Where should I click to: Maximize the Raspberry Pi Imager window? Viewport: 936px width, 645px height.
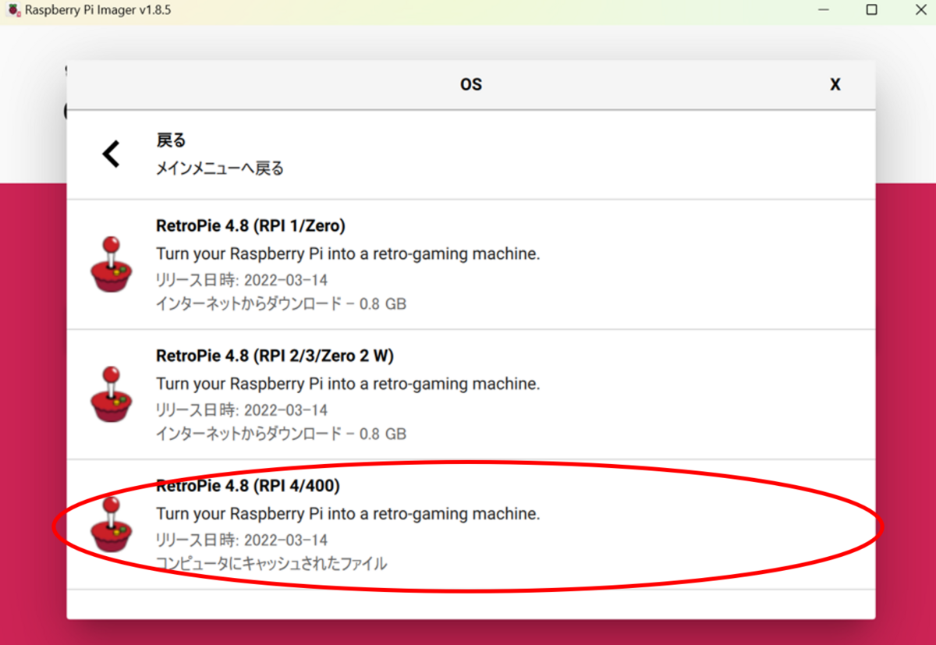[x=872, y=10]
